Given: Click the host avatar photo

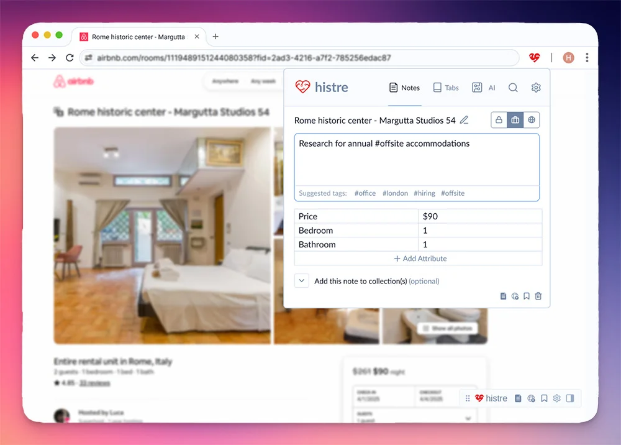Looking at the screenshot, I should 61,416.
